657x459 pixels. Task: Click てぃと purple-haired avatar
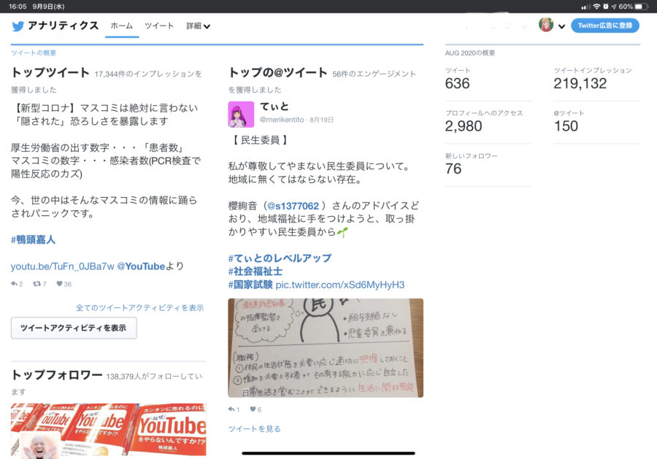(x=241, y=115)
